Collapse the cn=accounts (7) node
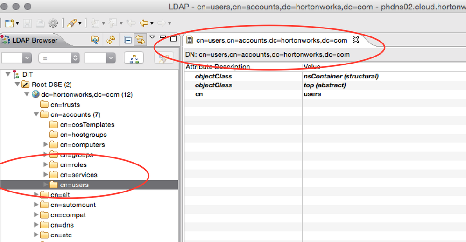Image resolution: width=466 pixels, height=242 pixels. click(36, 114)
